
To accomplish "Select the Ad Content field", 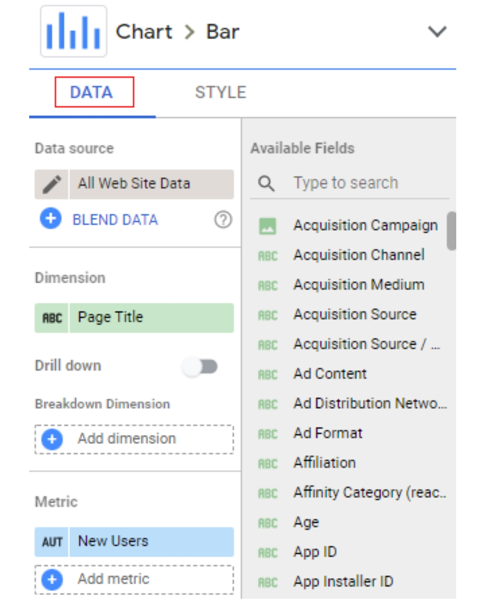I will point(330,374).
